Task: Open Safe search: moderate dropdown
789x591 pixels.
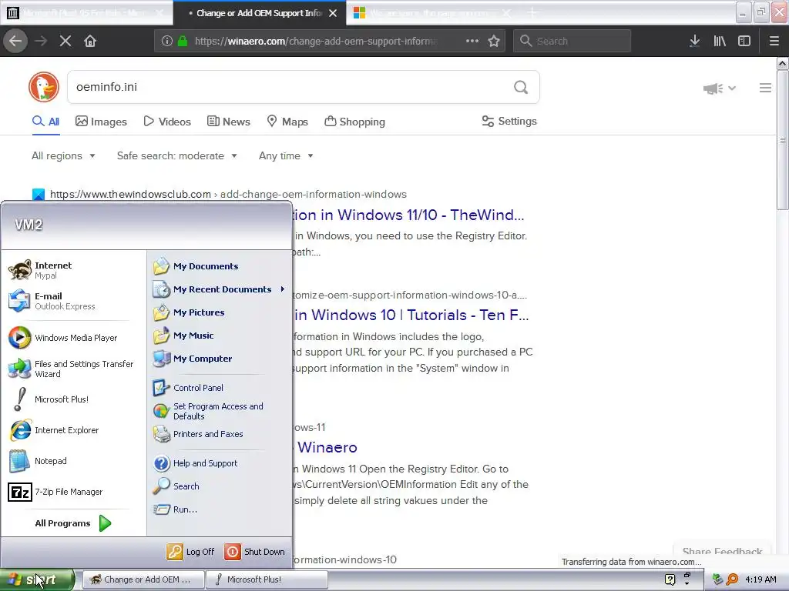Action: (x=177, y=155)
